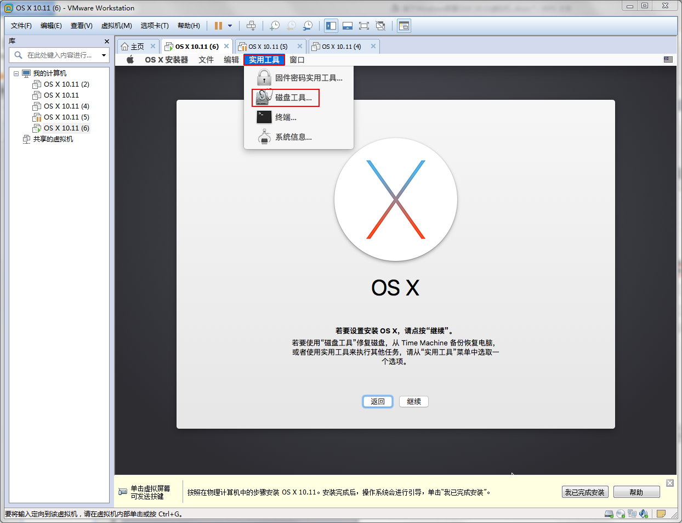The width and height of the screenshot is (682, 523).
Task: Close the OS X 10.11 (6) tab
Action: pos(226,46)
